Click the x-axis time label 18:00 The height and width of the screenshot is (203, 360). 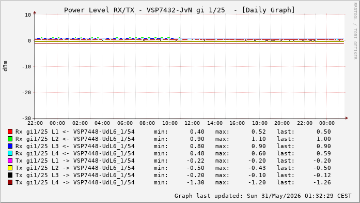[260, 123]
